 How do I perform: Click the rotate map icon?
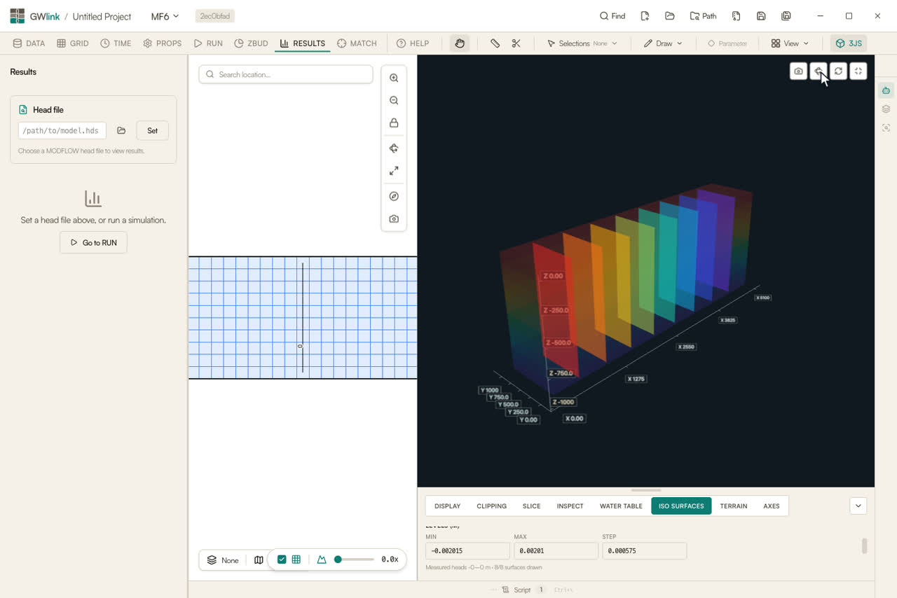click(x=394, y=148)
